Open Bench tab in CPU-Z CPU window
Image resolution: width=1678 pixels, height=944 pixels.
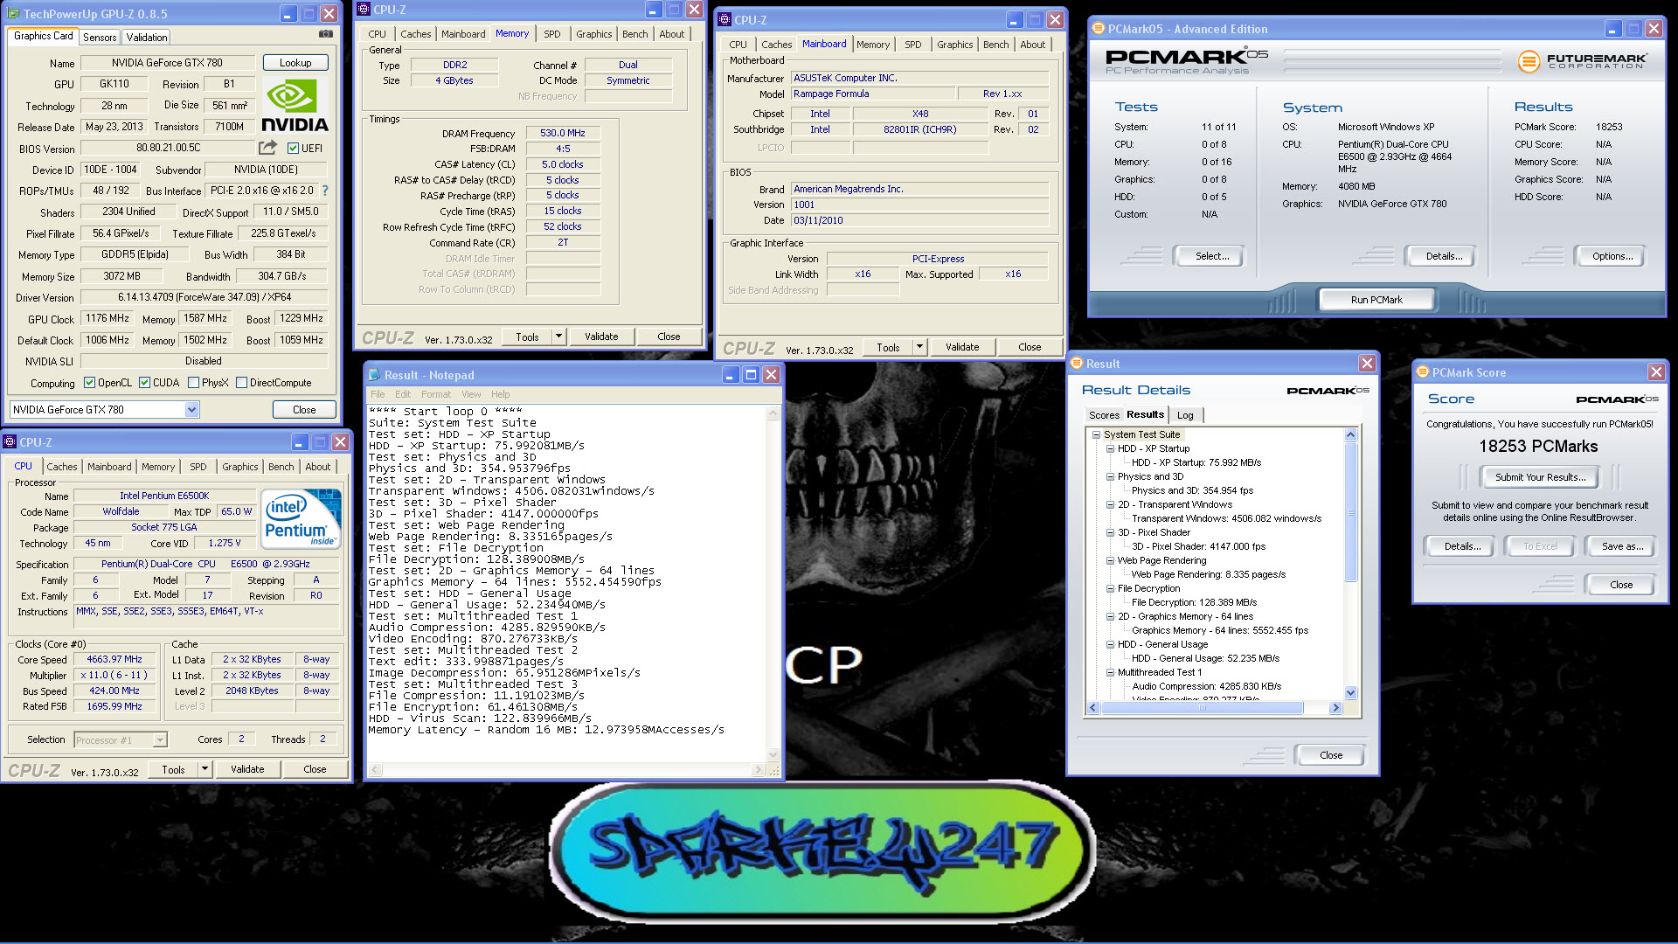point(281,467)
